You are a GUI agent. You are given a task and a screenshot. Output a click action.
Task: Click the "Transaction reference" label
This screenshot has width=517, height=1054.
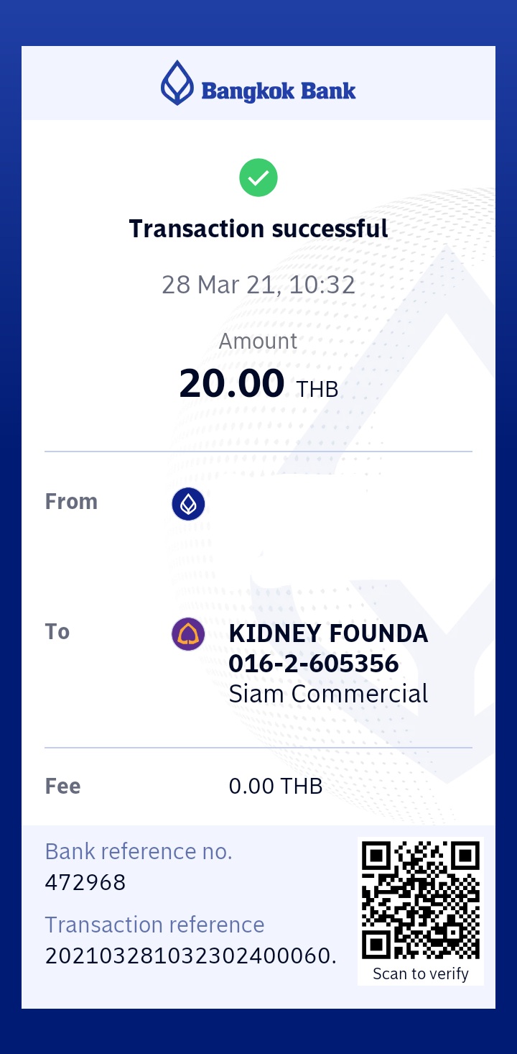click(x=154, y=925)
